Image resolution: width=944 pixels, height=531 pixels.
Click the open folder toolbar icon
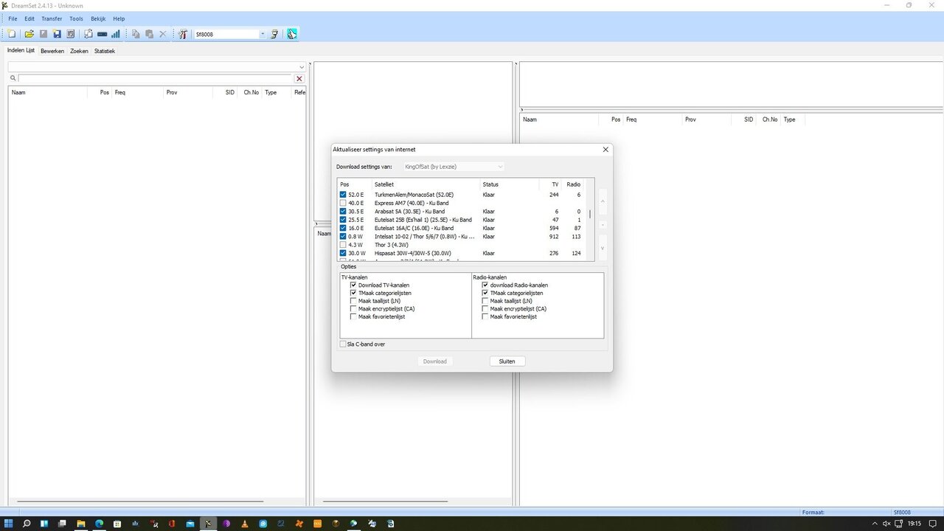click(29, 34)
